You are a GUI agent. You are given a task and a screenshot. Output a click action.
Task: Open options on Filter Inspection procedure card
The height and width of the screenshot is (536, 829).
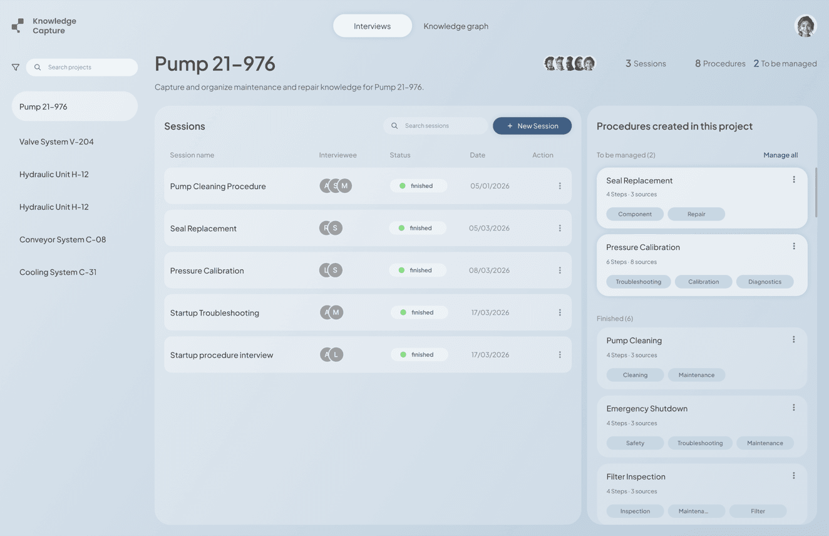point(794,476)
